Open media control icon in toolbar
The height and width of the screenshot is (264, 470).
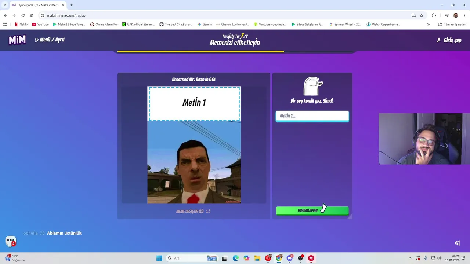[447, 15]
